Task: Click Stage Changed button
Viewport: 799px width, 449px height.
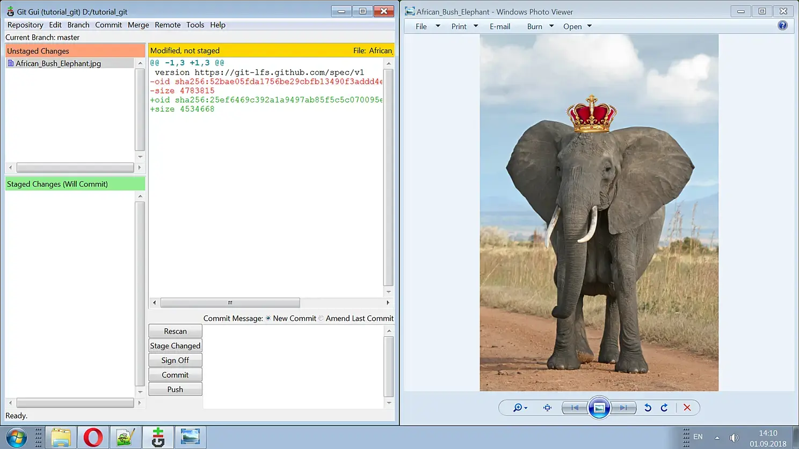Action: click(x=176, y=345)
